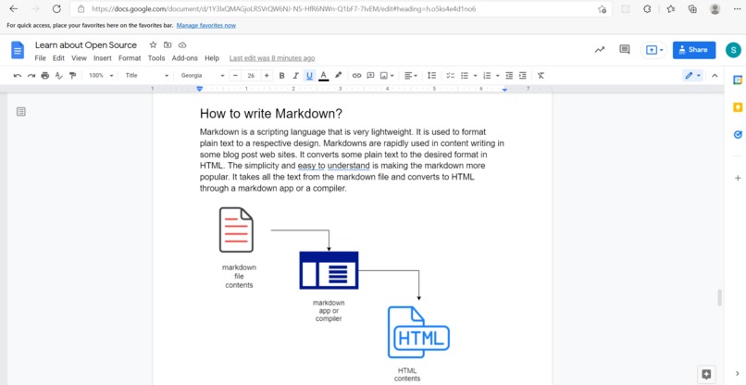Open the comment history icon
This screenshot has width=746, height=385.
point(624,49)
